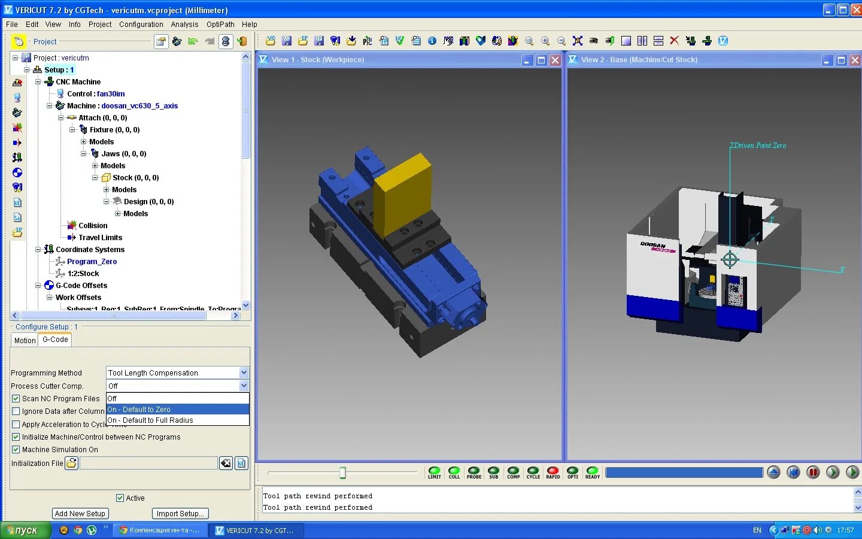
Task: Collapse the Stock (0, 0, 0) node
Action: point(95,178)
